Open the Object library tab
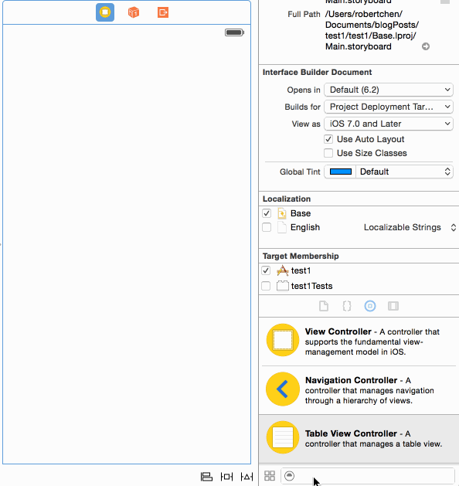 [369, 306]
